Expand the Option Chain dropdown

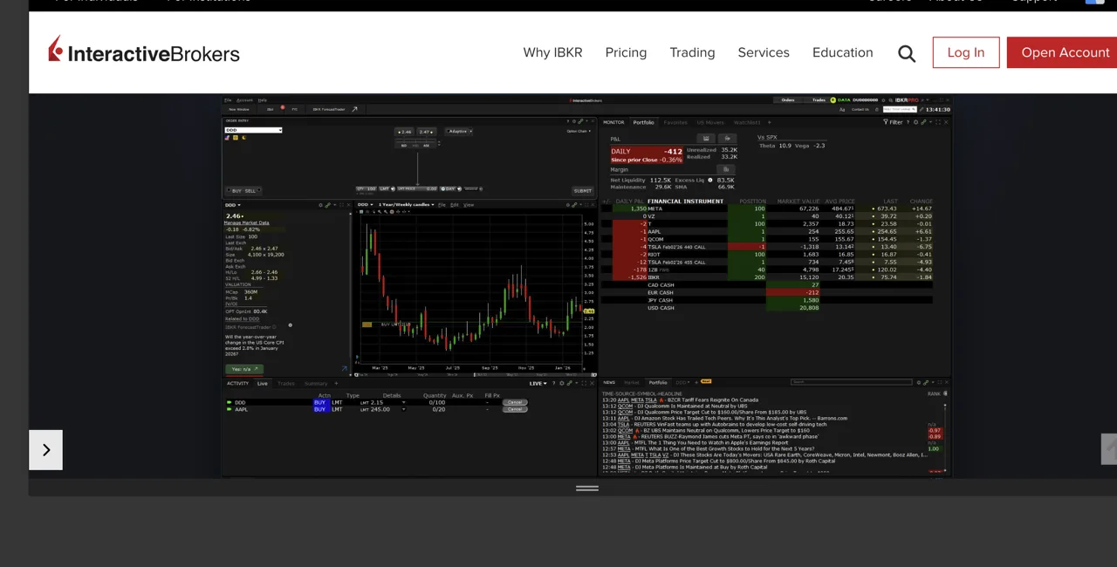tap(579, 131)
